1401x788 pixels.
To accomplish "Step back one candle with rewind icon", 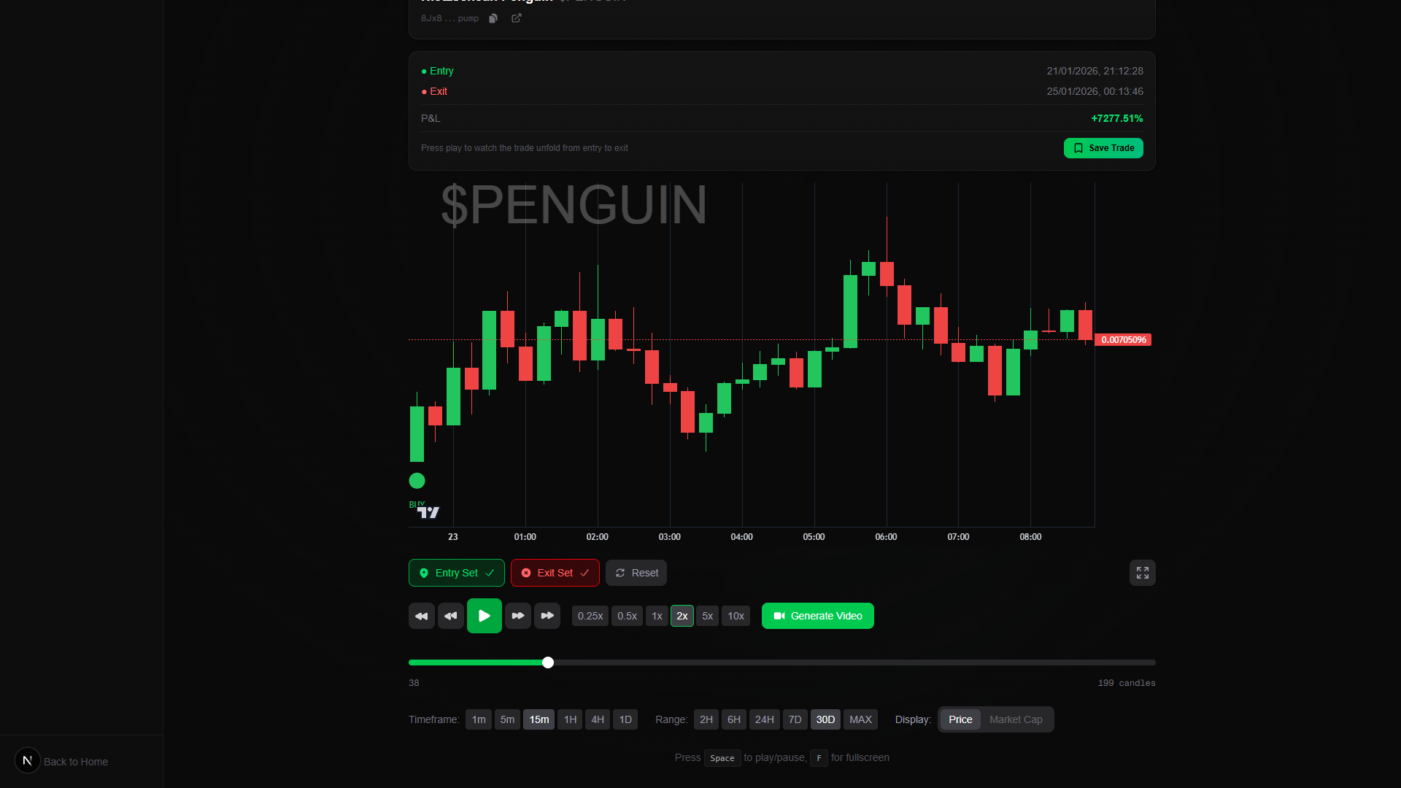I will 450,616.
